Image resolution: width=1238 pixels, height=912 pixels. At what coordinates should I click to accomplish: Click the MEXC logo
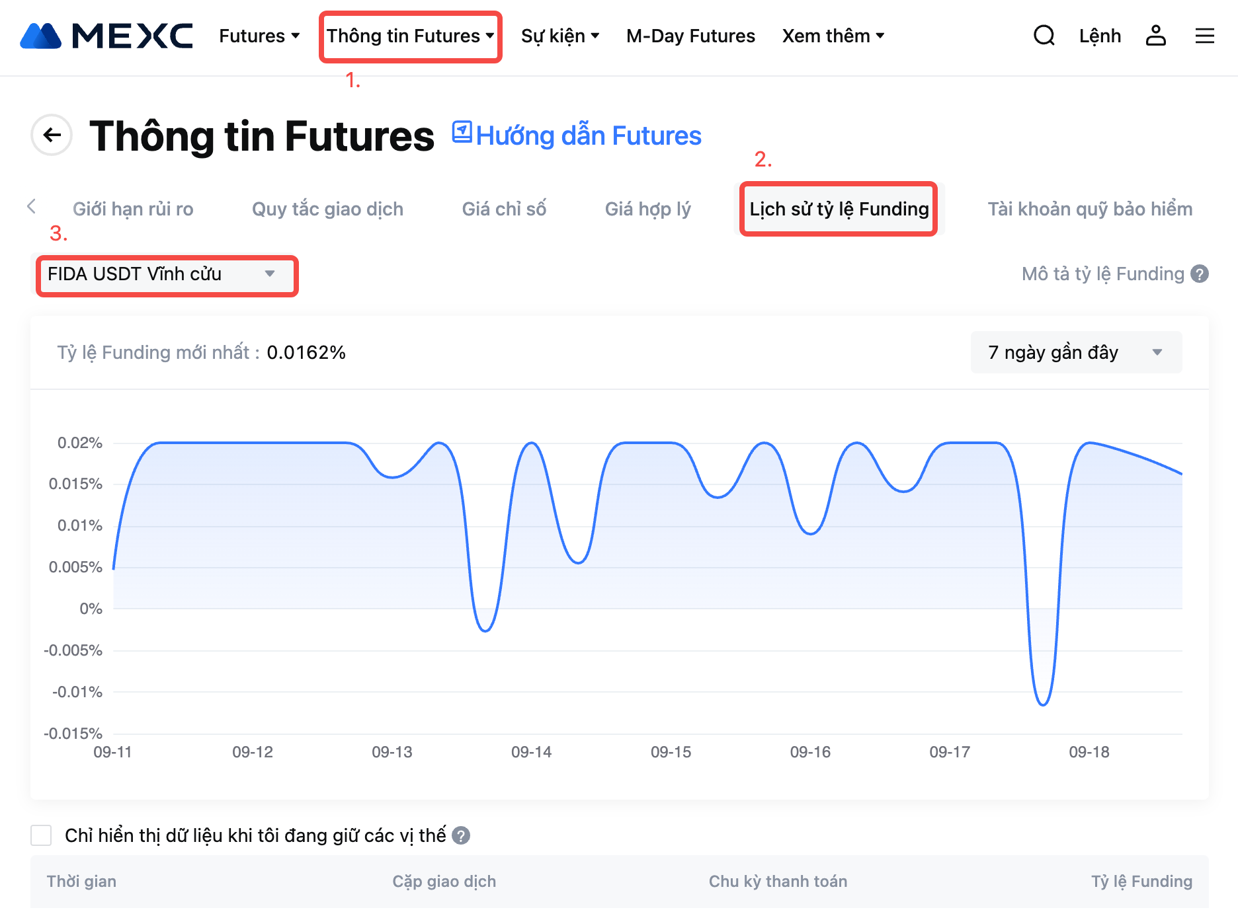point(106,36)
